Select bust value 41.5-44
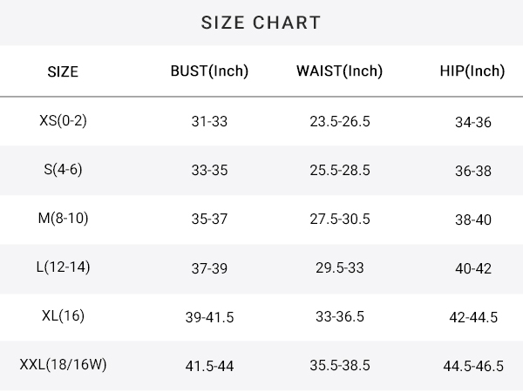Screen dimensions: 523x392 pyautogui.click(x=209, y=366)
